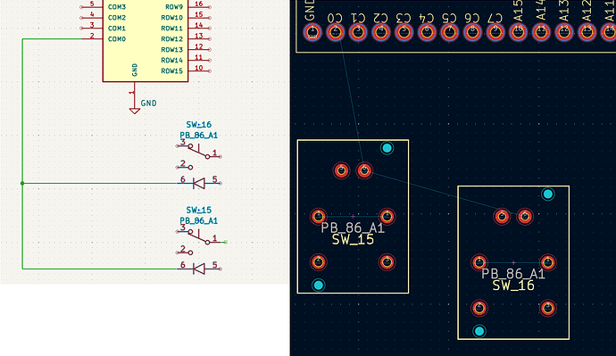The width and height of the screenshot is (616, 356).
Task: Select the C4 header pad on PCB
Action: coord(427,32)
